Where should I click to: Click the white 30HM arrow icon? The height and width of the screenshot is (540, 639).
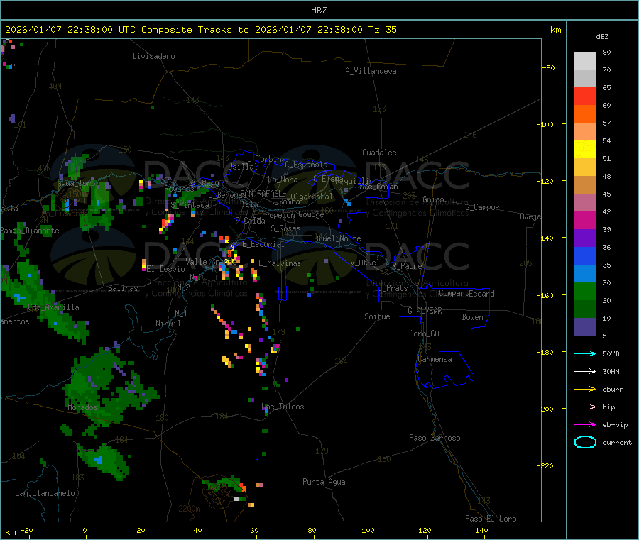[585, 371]
